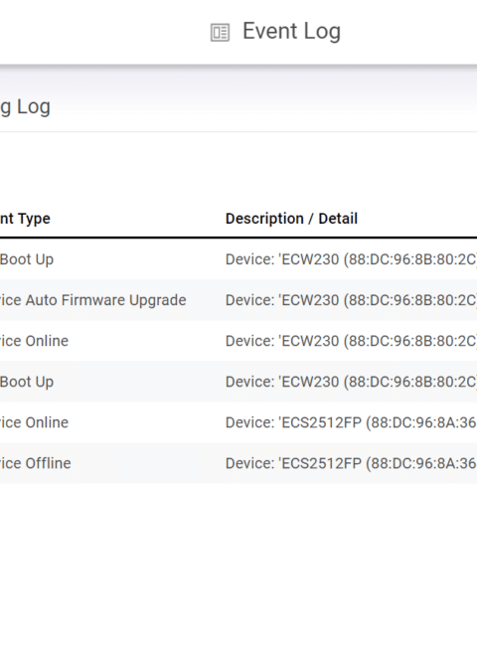Click the Event Log title text
This screenshot has height=646, width=477.
[x=291, y=32]
